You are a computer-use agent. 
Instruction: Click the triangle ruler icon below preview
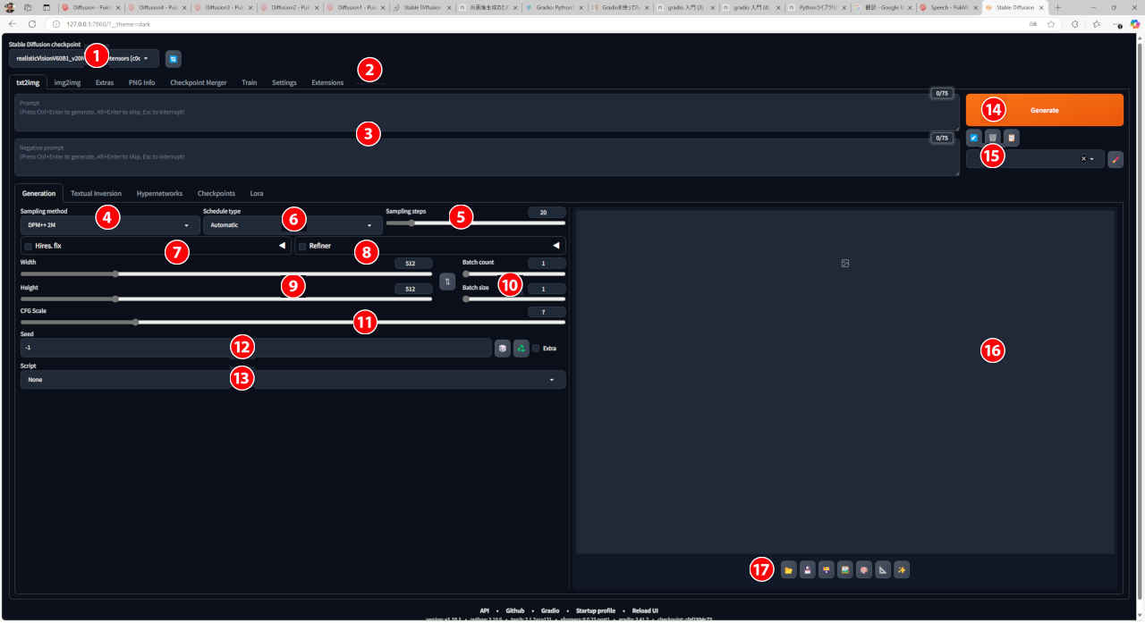pos(883,569)
